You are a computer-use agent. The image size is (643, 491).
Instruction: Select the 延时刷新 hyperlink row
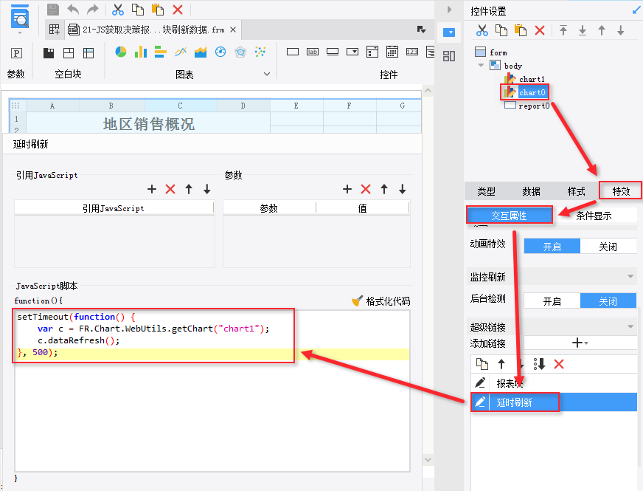(554, 402)
